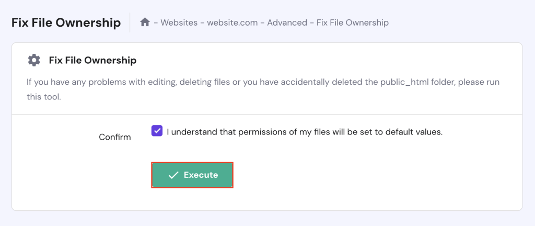The width and height of the screenshot is (535, 226).
Task: Click the checkmark icon on the Execute button
Action: tap(173, 175)
